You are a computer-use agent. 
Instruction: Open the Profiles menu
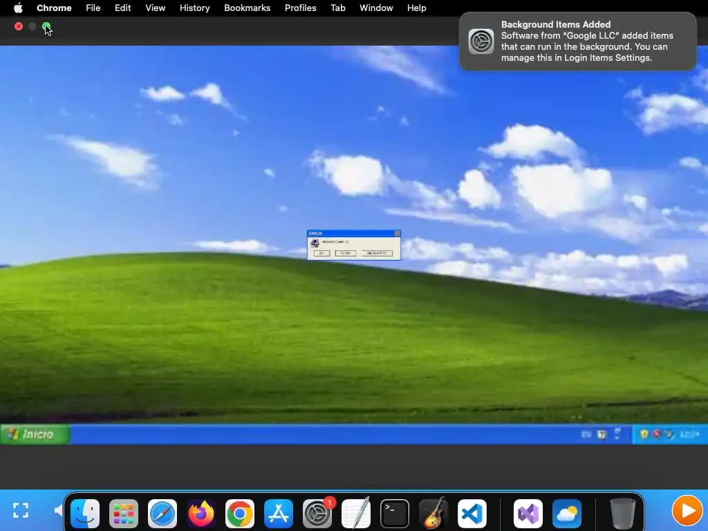click(300, 8)
